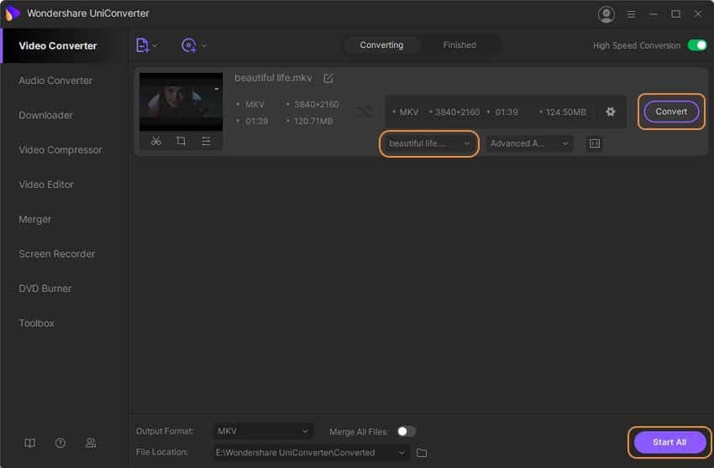
Task: Click the 120.71MB source size text
Action: 313,122
